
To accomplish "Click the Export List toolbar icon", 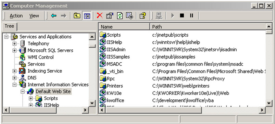I will click(x=129, y=16).
